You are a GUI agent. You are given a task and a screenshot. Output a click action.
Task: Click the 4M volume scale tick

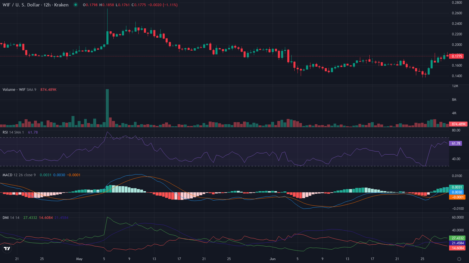(x=455, y=113)
